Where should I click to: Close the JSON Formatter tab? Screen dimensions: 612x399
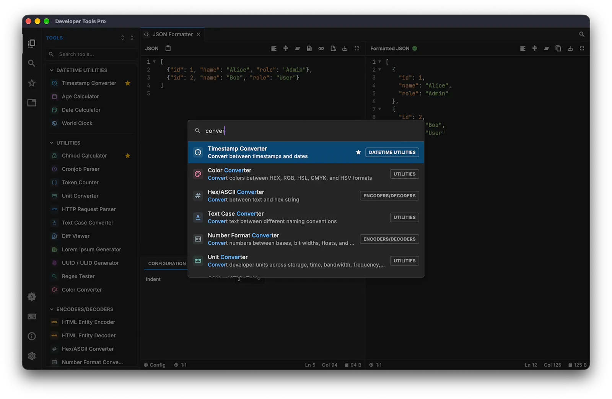[x=199, y=34]
